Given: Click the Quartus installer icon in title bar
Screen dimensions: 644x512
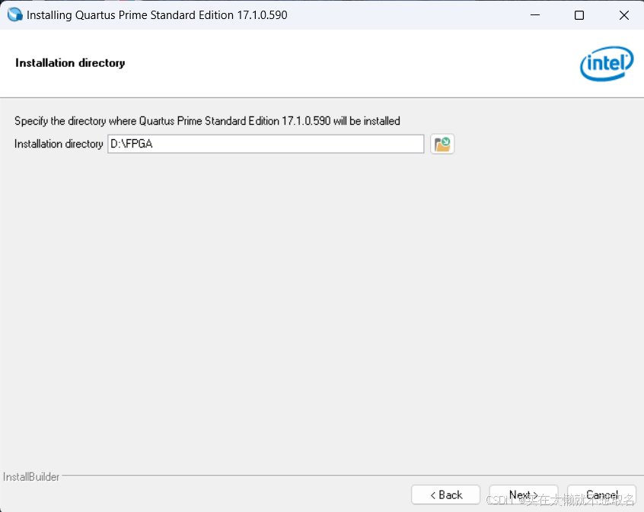Looking at the screenshot, I should (14, 14).
